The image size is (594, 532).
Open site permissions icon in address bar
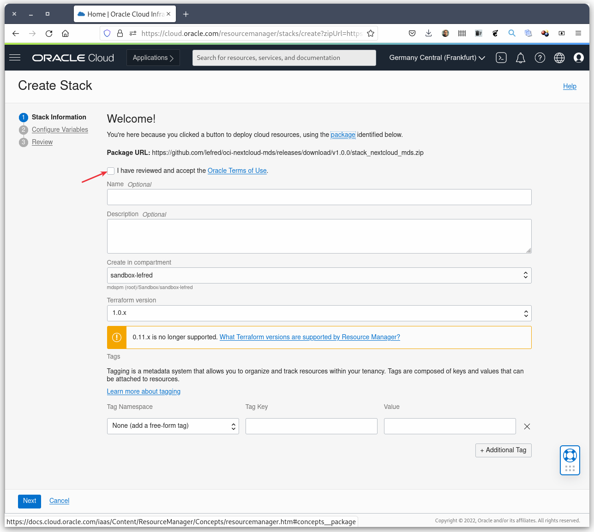click(133, 33)
